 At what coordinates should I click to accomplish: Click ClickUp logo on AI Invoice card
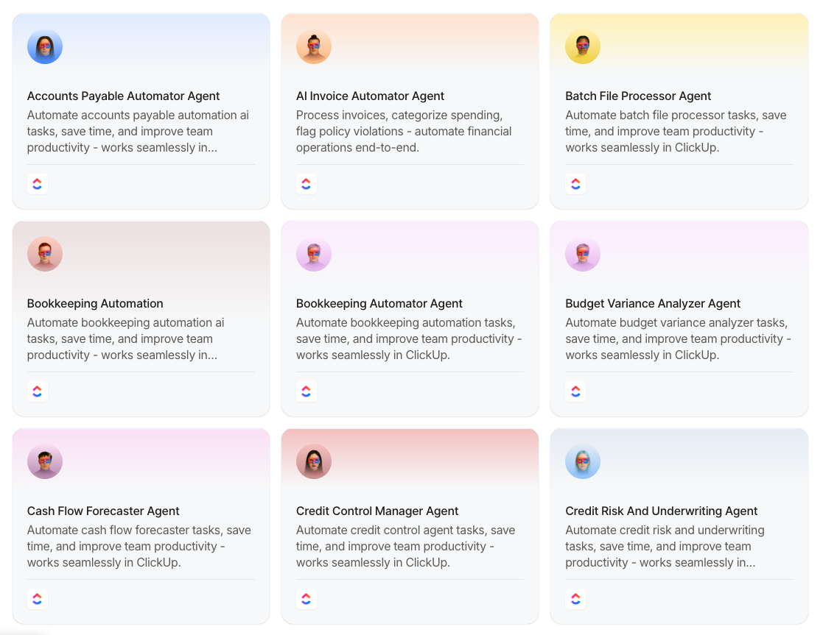[x=307, y=184]
